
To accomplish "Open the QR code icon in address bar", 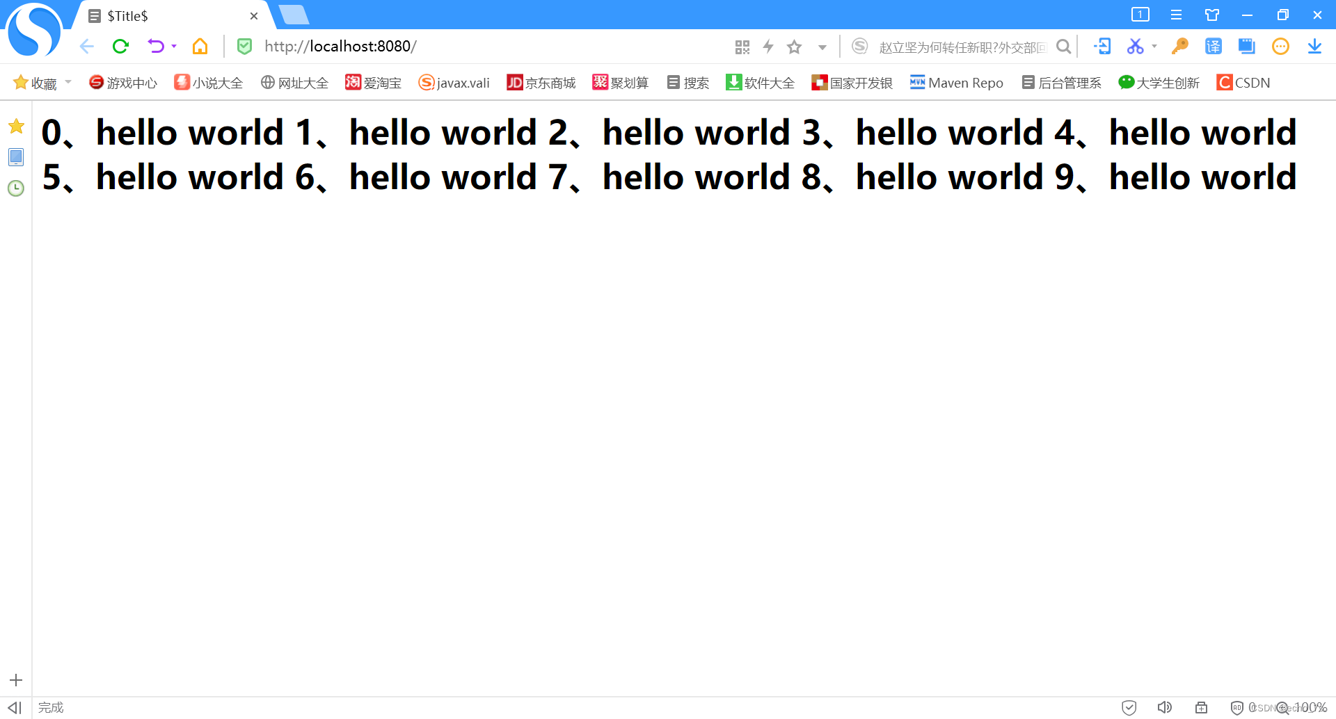I will (x=742, y=47).
